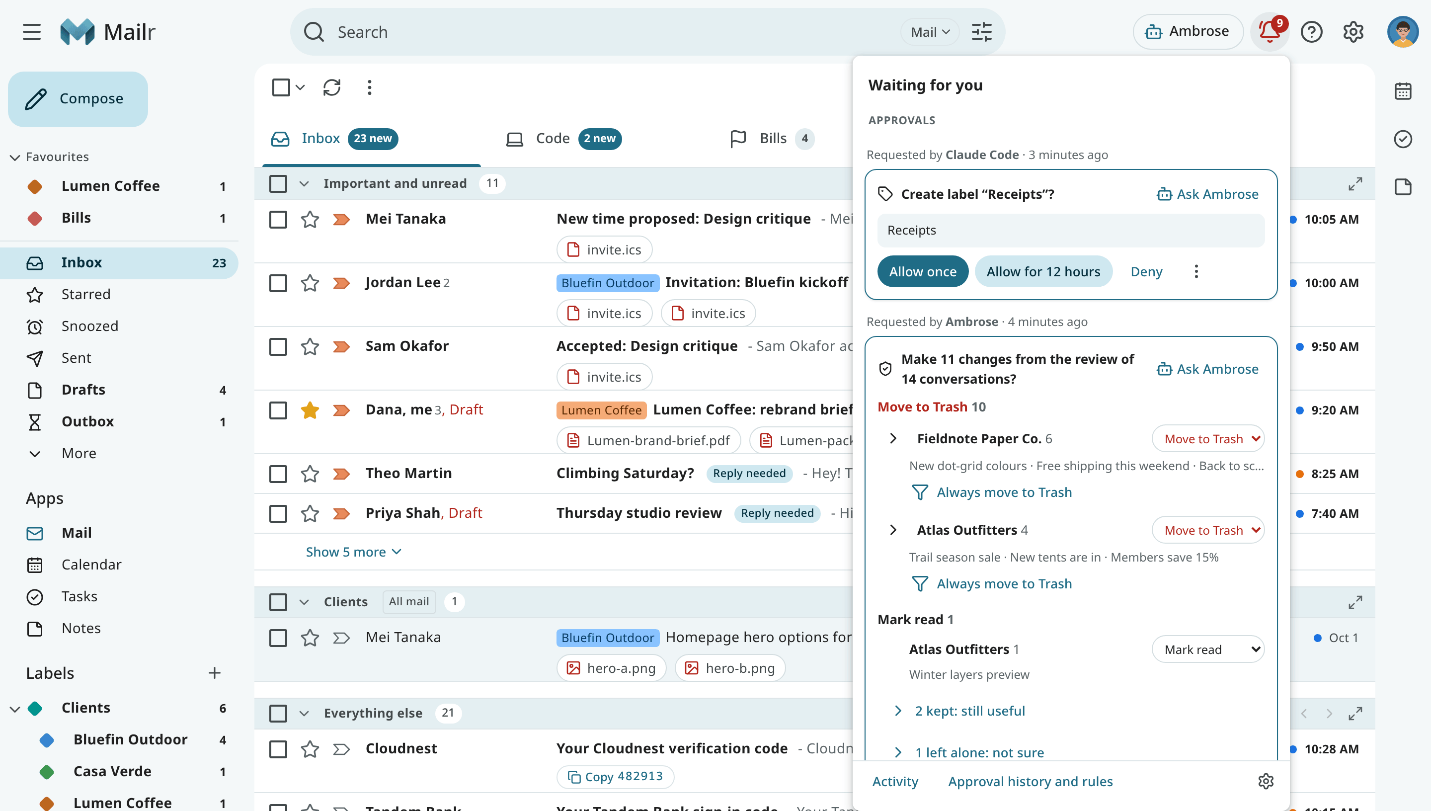Switch to the Bills tab
The height and width of the screenshot is (811, 1431).
[772, 138]
